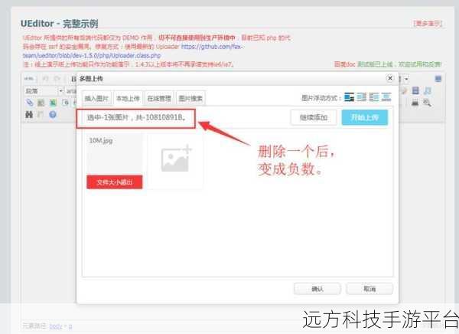Image resolution: width=459 pixels, height=334 pixels.
Task: Toggle fullscreen icon at editor top right
Action: (438, 79)
